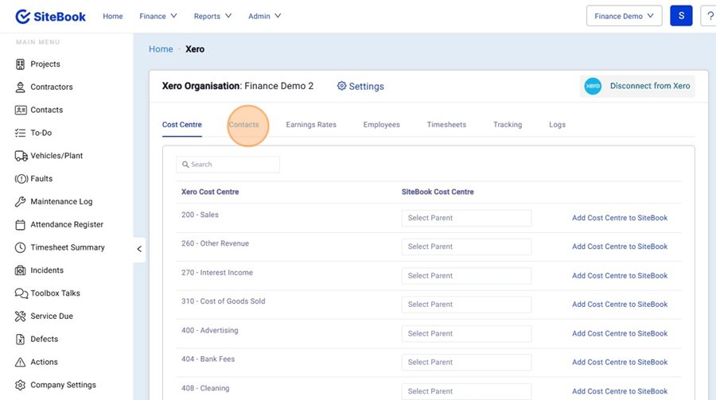This screenshot has width=716, height=400.
Task: Add 404 - Bank Fees to SiteBook
Action: point(619,362)
